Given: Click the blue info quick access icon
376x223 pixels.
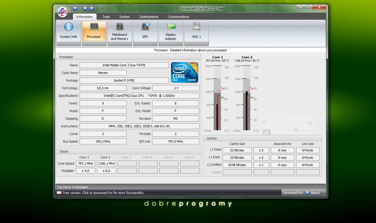Looking at the screenshot, I should (x=92, y=9).
